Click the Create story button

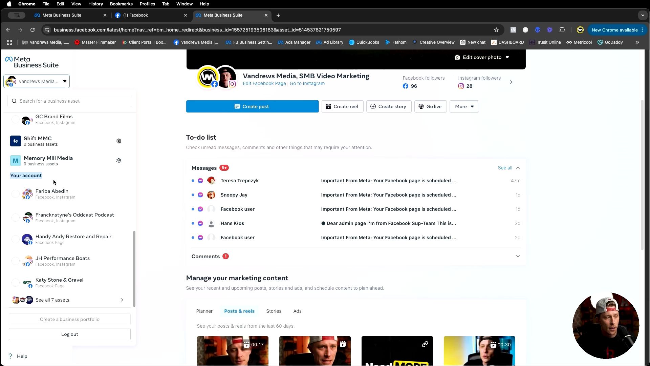click(x=389, y=106)
